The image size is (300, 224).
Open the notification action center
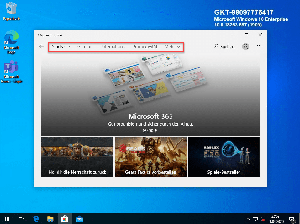(291, 219)
